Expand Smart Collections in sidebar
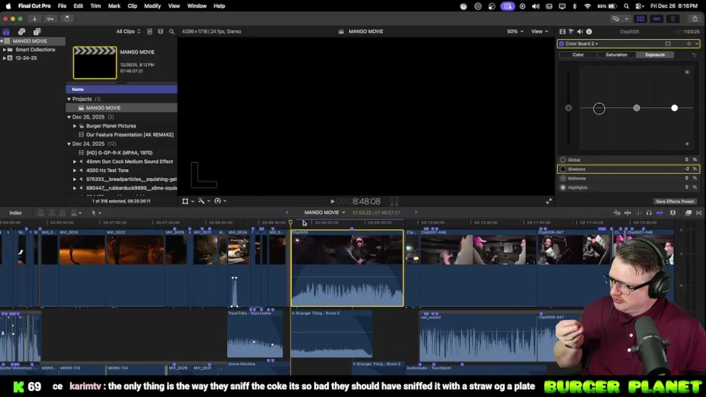This screenshot has width=706, height=397. (x=4, y=50)
